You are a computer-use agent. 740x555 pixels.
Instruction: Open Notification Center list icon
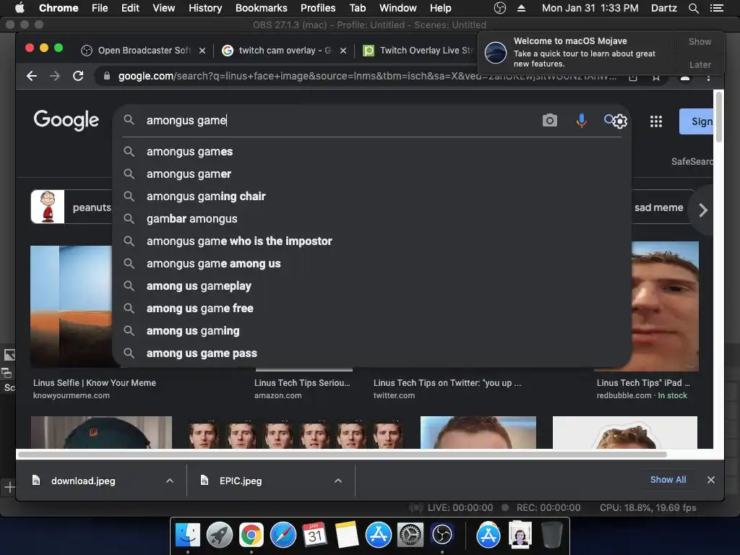716,8
